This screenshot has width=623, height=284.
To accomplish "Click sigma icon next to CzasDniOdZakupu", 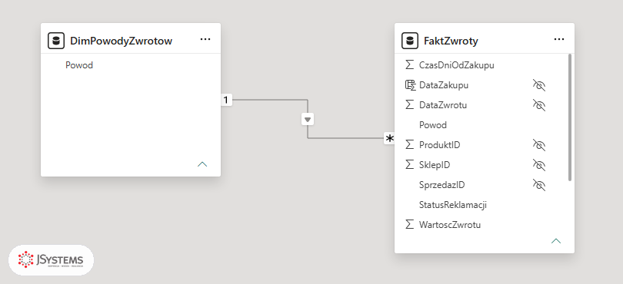I will click(x=409, y=64).
